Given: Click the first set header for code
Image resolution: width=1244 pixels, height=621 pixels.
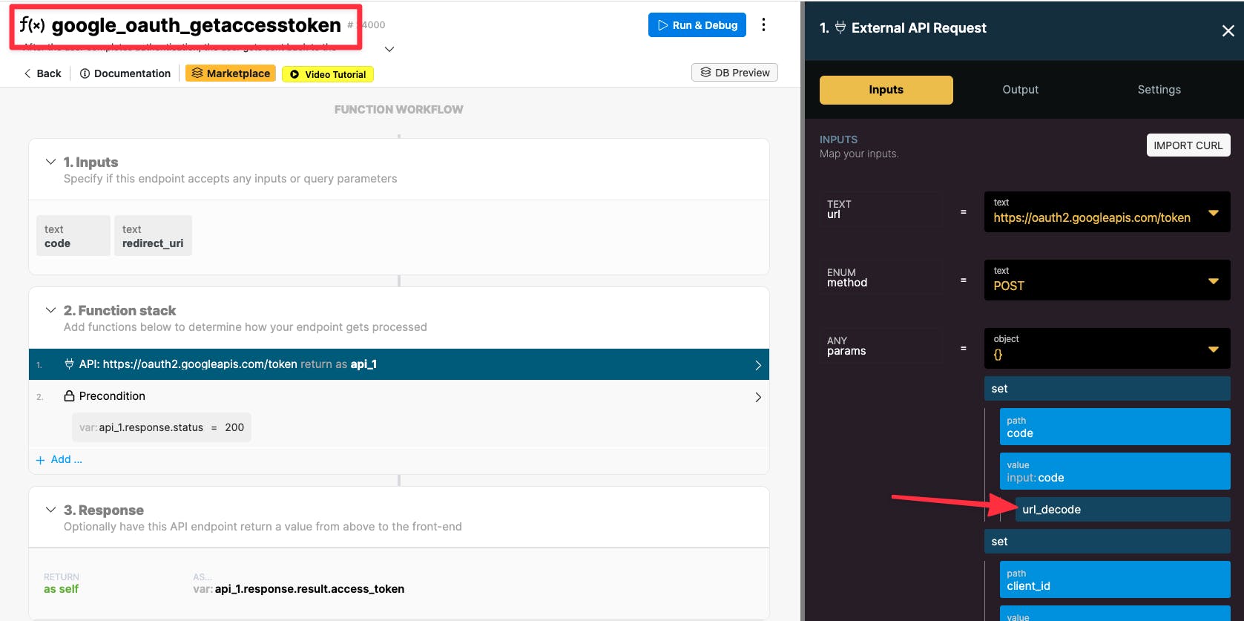Looking at the screenshot, I should 1107,389.
